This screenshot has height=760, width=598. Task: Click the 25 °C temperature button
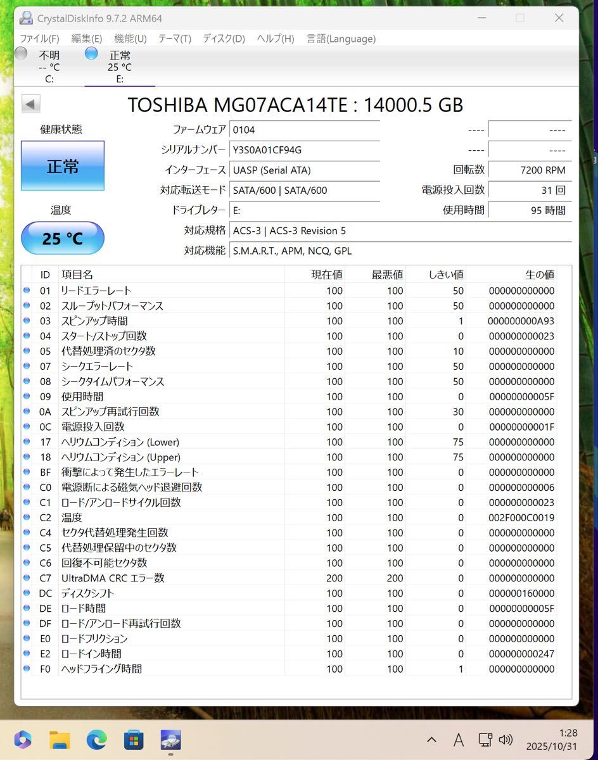[63, 238]
